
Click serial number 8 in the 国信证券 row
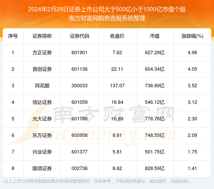(x=13, y=168)
